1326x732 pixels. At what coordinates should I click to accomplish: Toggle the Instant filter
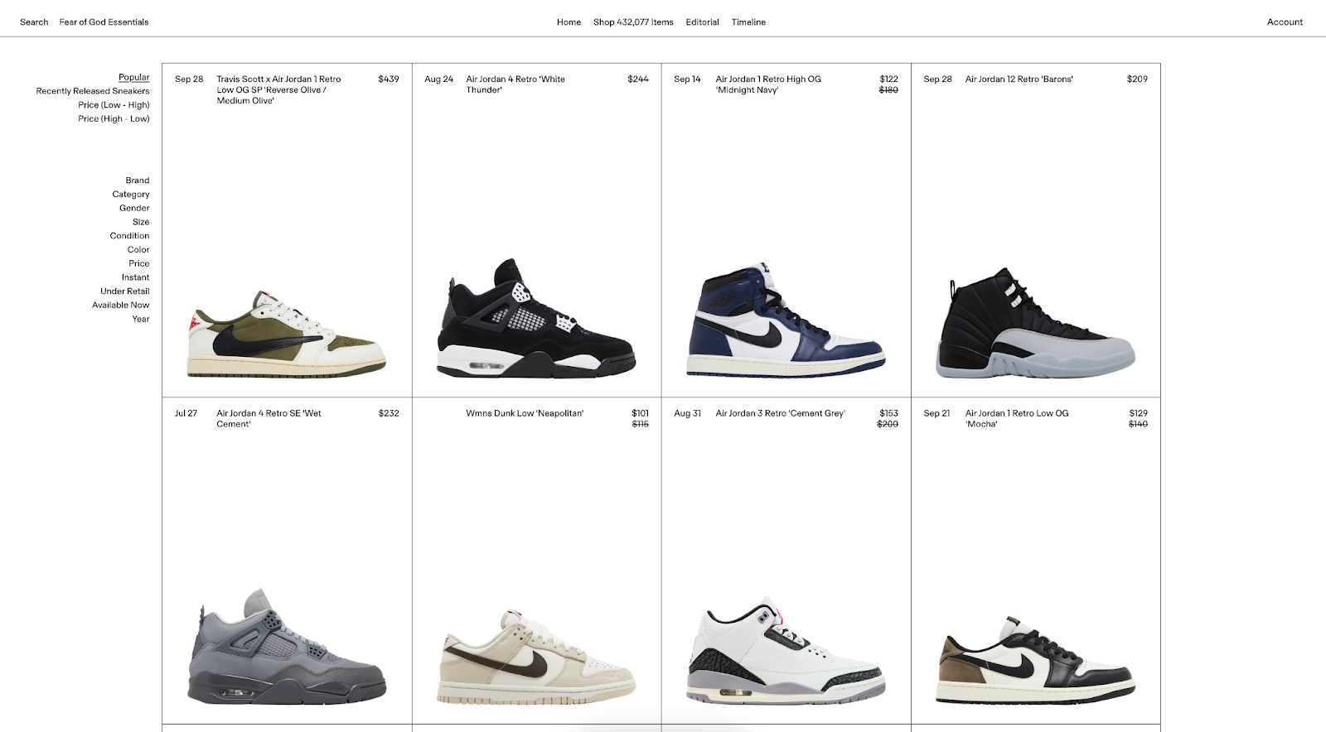[135, 277]
